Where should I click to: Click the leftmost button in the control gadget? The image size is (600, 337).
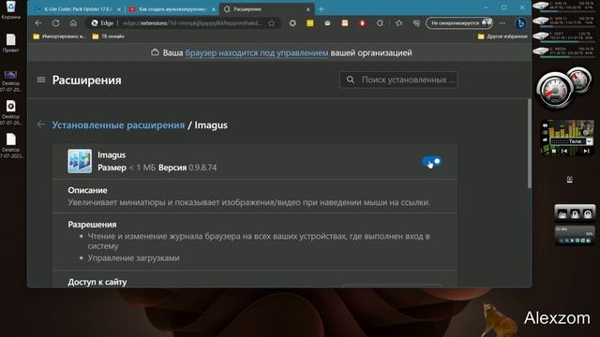pyautogui.click(x=562, y=214)
